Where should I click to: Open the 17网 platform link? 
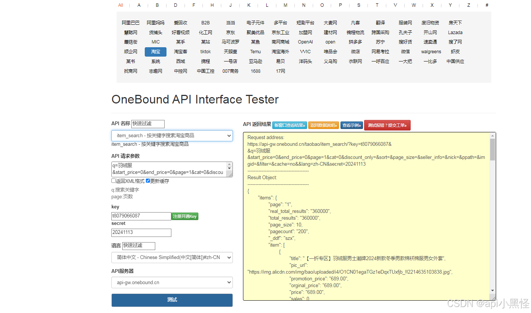[x=280, y=71]
